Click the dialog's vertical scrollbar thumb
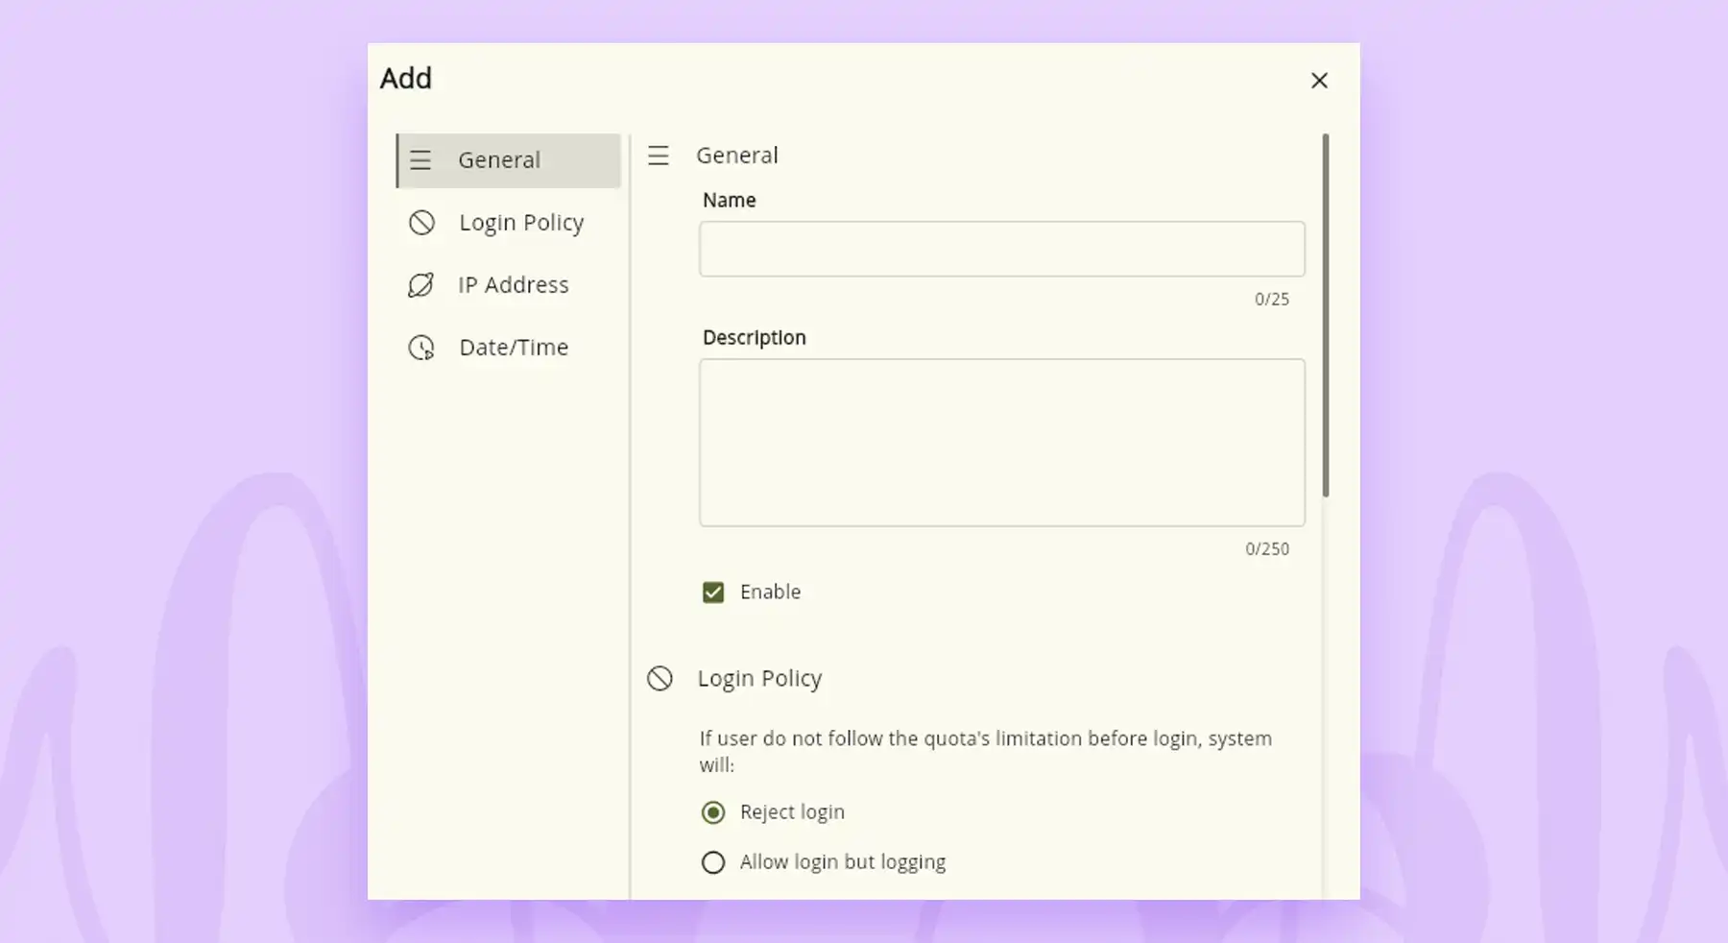1728x943 pixels. coord(1326,315)
